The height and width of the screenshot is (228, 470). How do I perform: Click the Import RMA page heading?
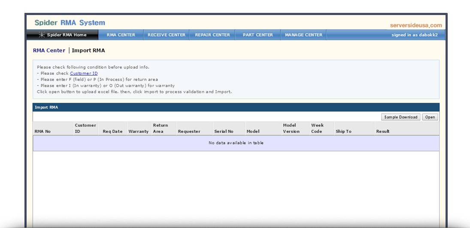(x=88, y=50)
